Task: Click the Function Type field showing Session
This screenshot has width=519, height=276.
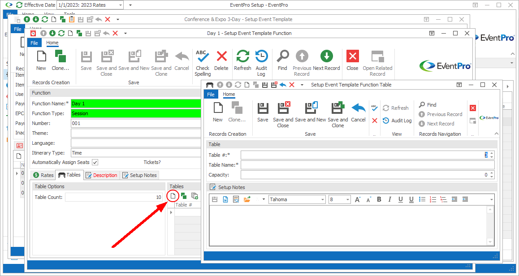Action: coord(136,113)
